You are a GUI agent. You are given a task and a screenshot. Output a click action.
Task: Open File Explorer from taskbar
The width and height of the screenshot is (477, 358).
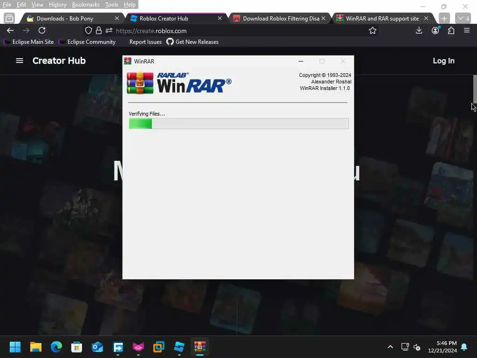[36, 347]
